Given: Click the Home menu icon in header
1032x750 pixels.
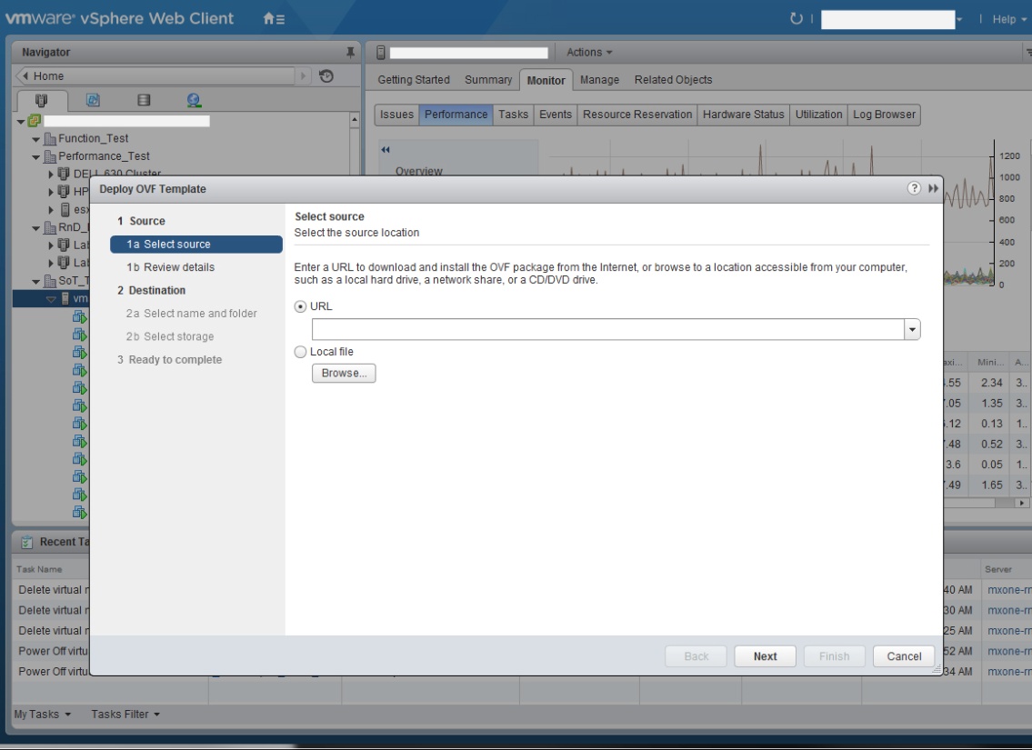Looking at the screenshot, I should (272, 19).
